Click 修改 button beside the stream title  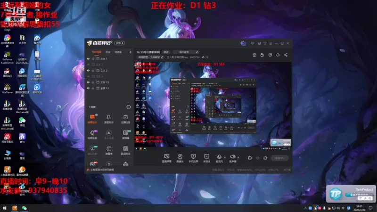[x=166, y=52]
